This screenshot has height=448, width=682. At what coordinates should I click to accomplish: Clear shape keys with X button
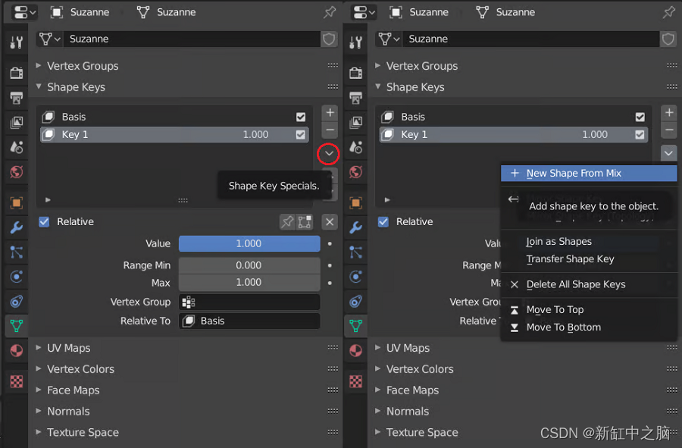coord(330,222)
